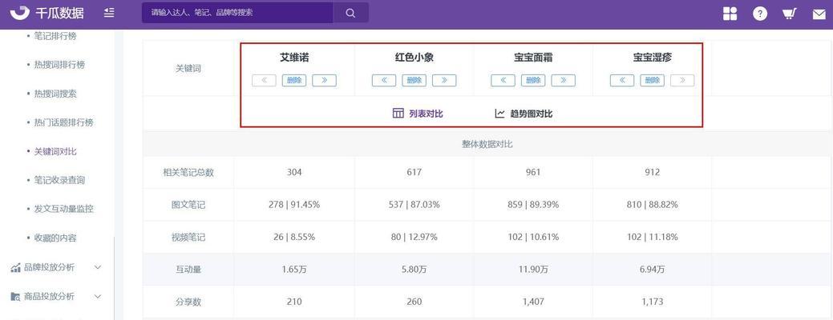Collapse sidebar using the menu fold icon

pos(109,13)
